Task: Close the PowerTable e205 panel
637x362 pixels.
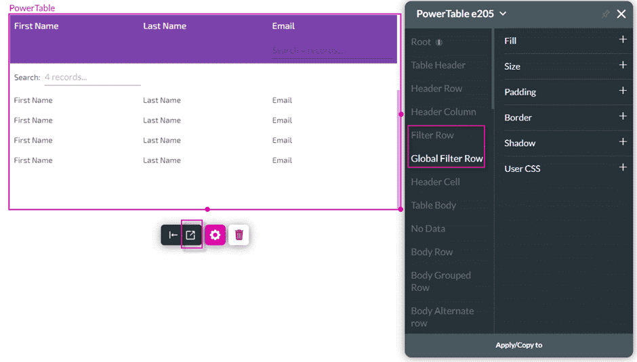Action: [x=621, y=14]
